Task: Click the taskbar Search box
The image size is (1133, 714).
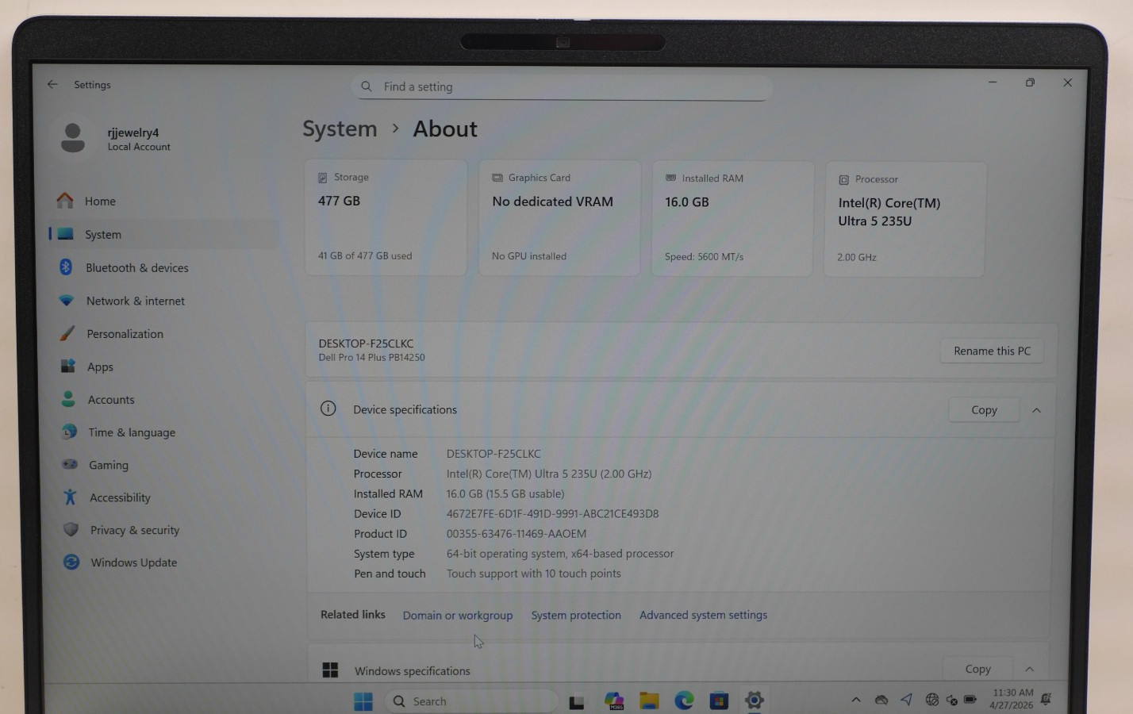Action: (471, 701)
